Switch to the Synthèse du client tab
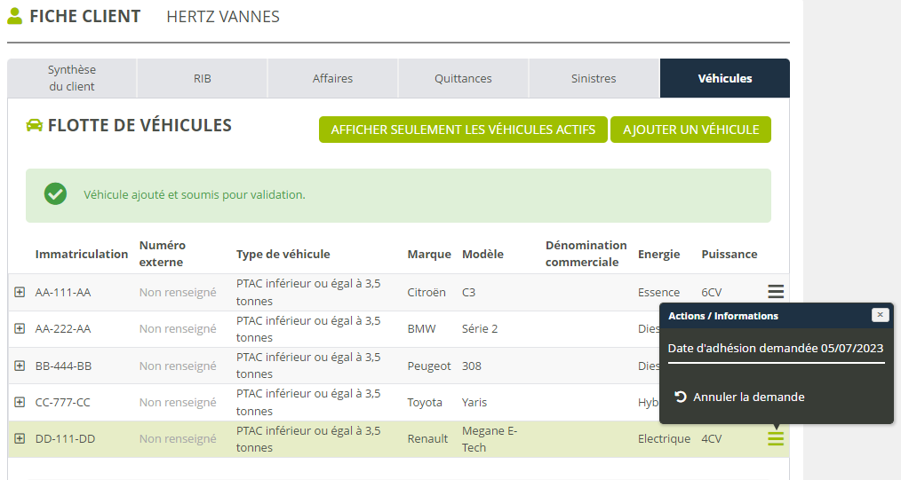Image resolution: width=901 pixels, height=480 pixels. pos(72,78)
